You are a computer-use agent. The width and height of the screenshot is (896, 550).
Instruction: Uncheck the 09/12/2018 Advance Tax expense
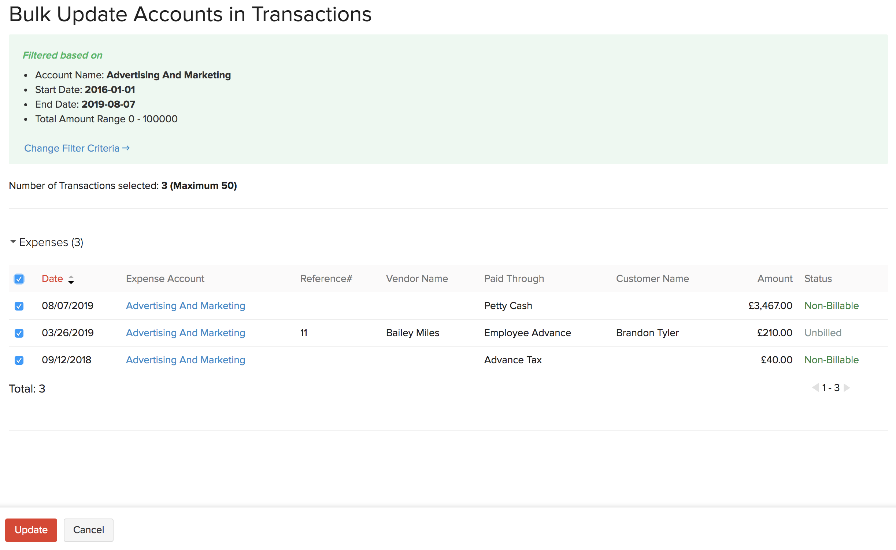[19, 360]
